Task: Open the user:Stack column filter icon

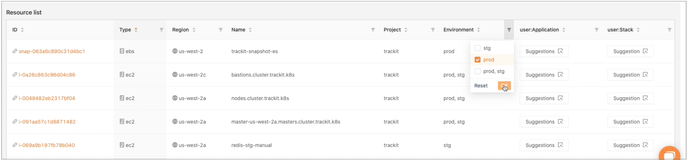Action: 669,30
